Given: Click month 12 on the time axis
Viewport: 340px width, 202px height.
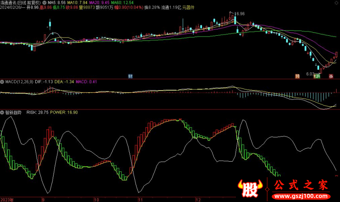Looking at the screenshot, I should point(198,199).
